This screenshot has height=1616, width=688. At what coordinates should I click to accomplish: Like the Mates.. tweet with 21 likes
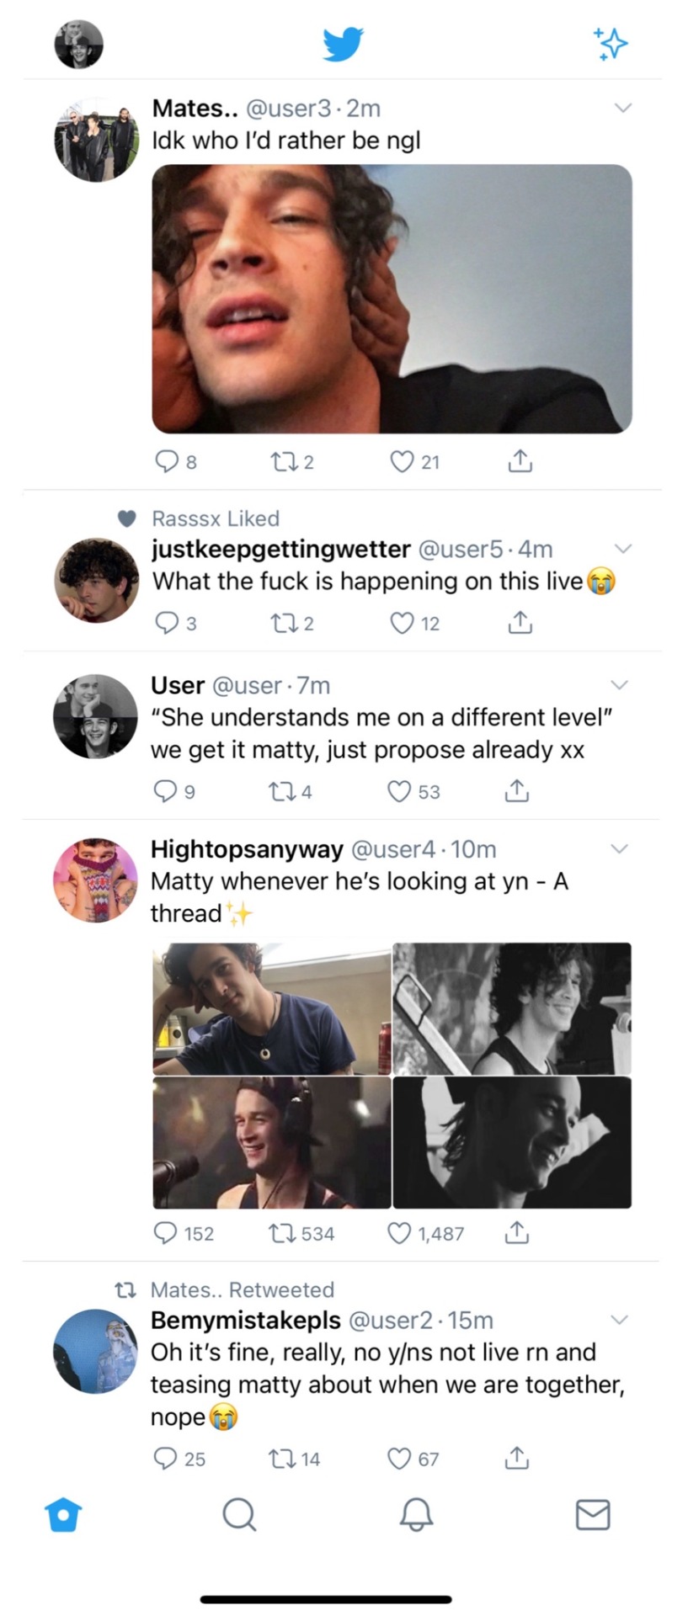click(403, 461)
